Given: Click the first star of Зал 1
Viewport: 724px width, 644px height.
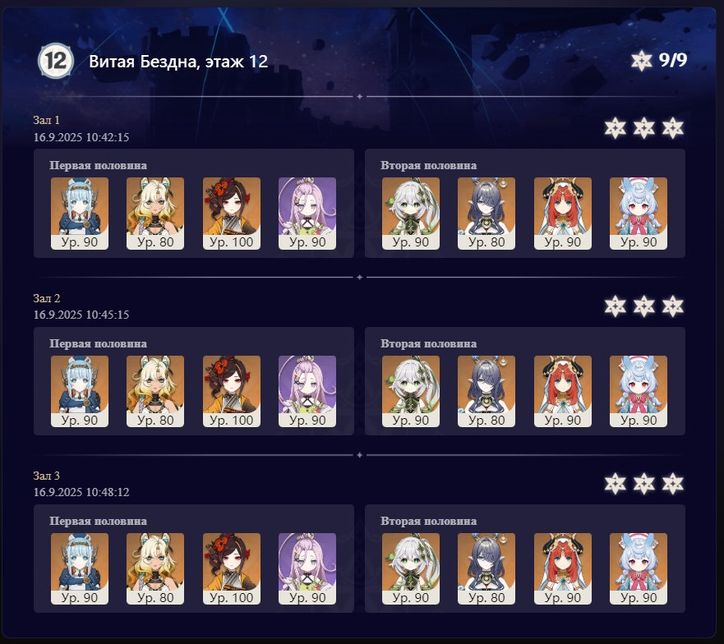Looking at the screenshot, I should tap(615, 128).
